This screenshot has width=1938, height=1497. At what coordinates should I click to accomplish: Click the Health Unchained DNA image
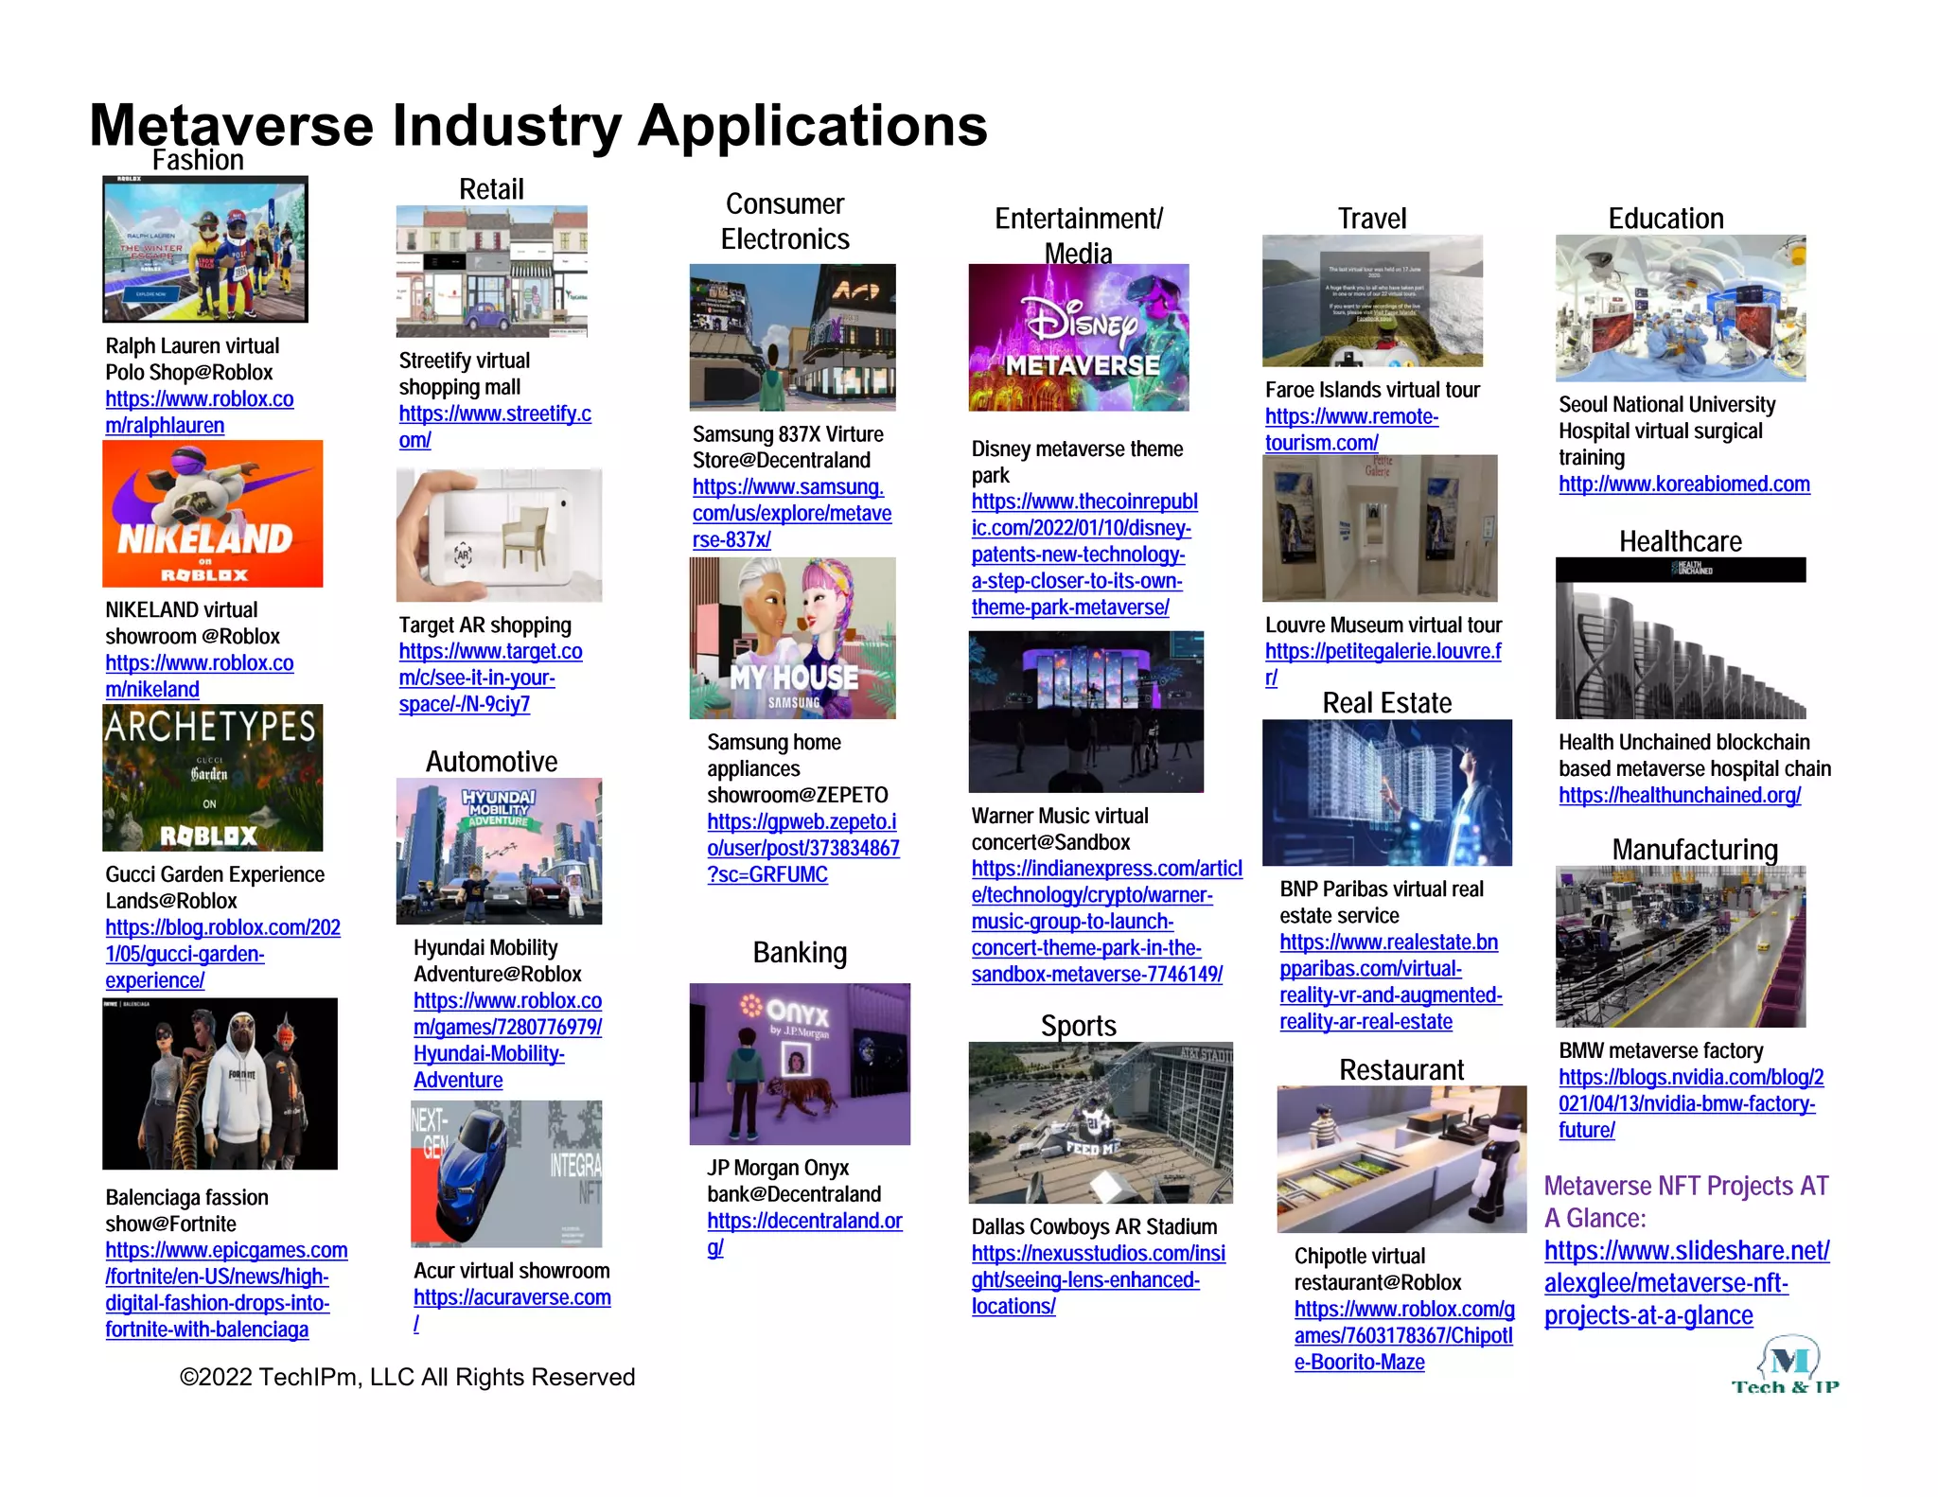[1681, 638]
